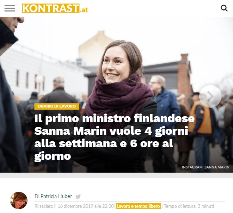The image size is (233, 213).
Task: Open the hamburger navigation menu
Action: 10,8
